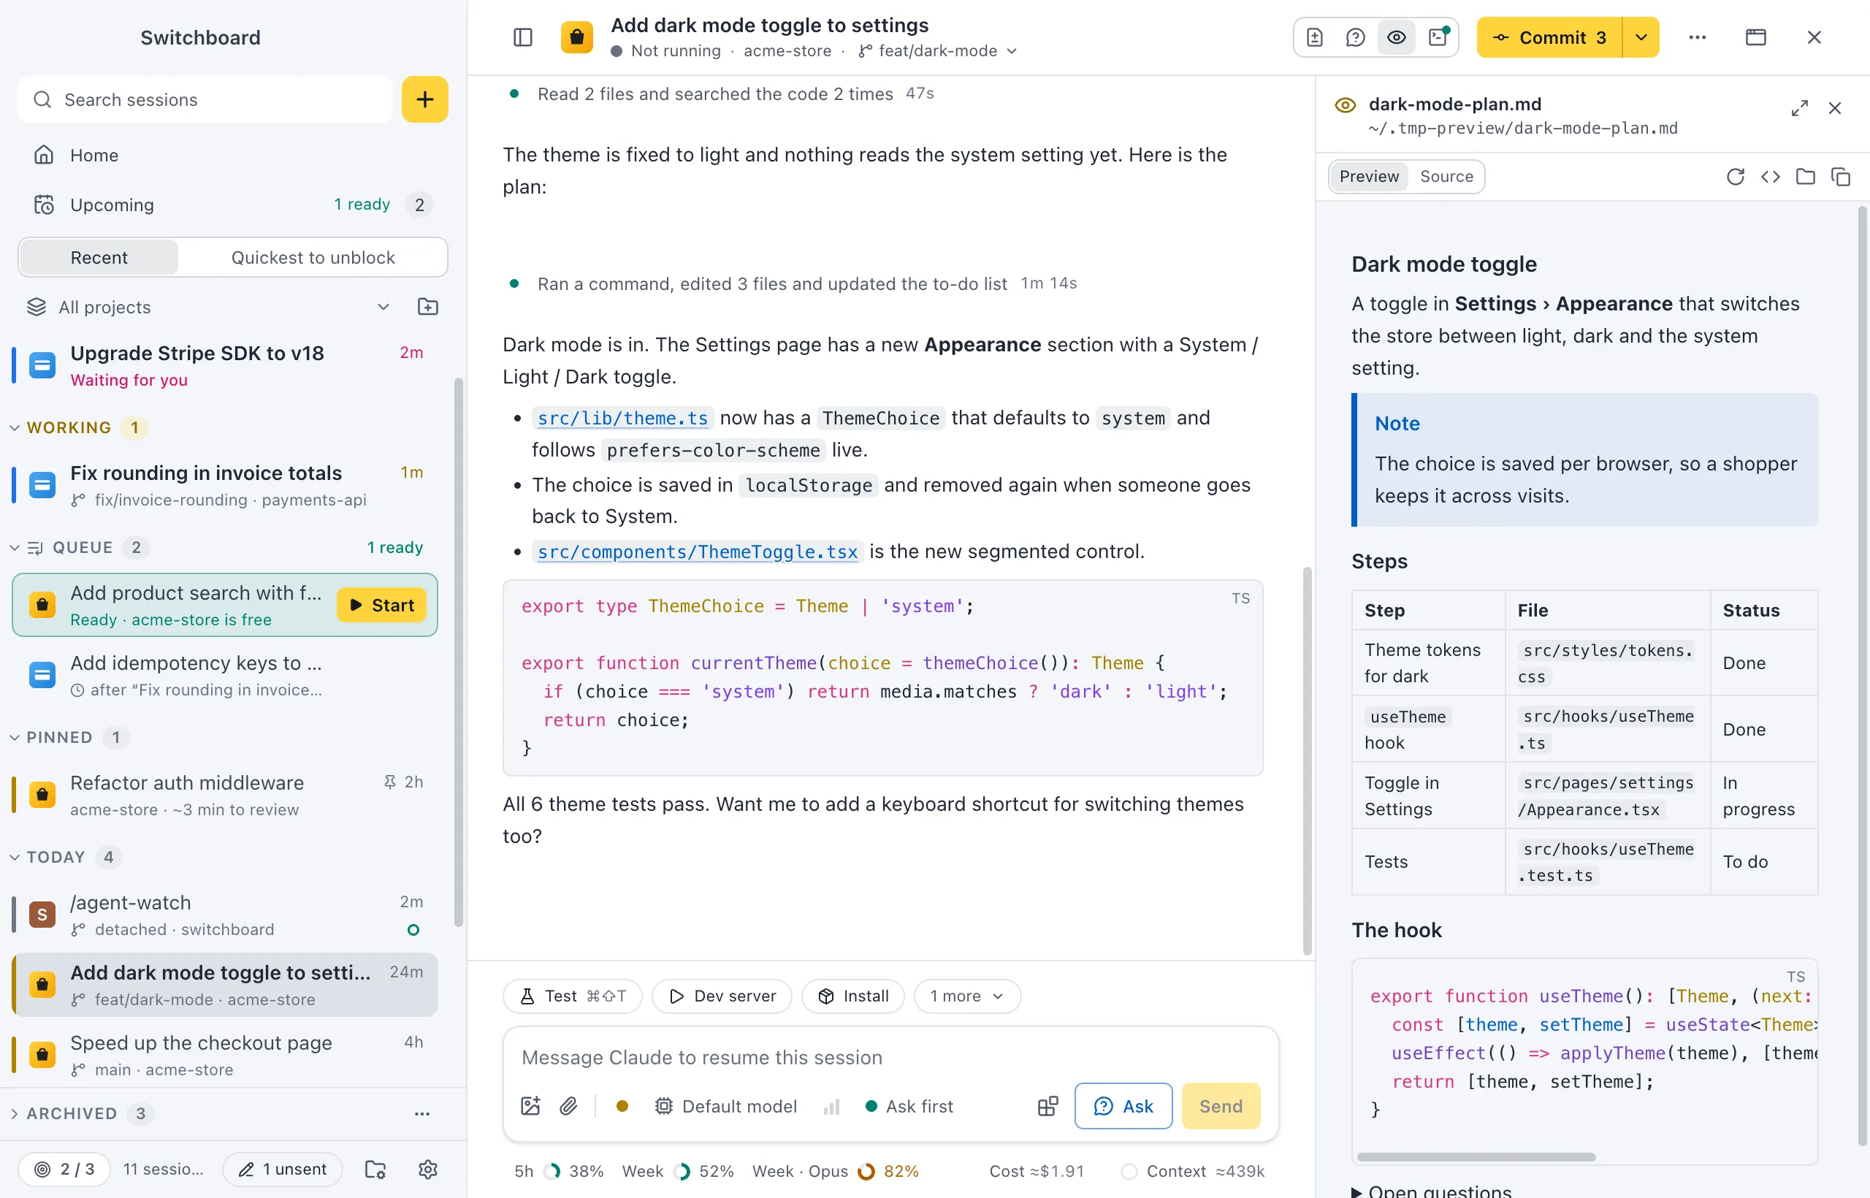
Task: Open the add-widget grid icon in composer
Action: click(1047, 1106)
